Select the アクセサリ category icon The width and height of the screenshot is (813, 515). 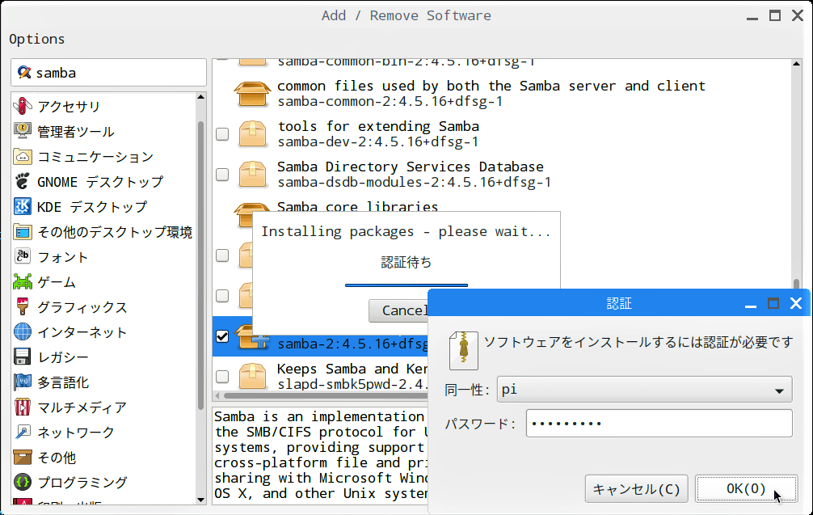click(23, 106)
